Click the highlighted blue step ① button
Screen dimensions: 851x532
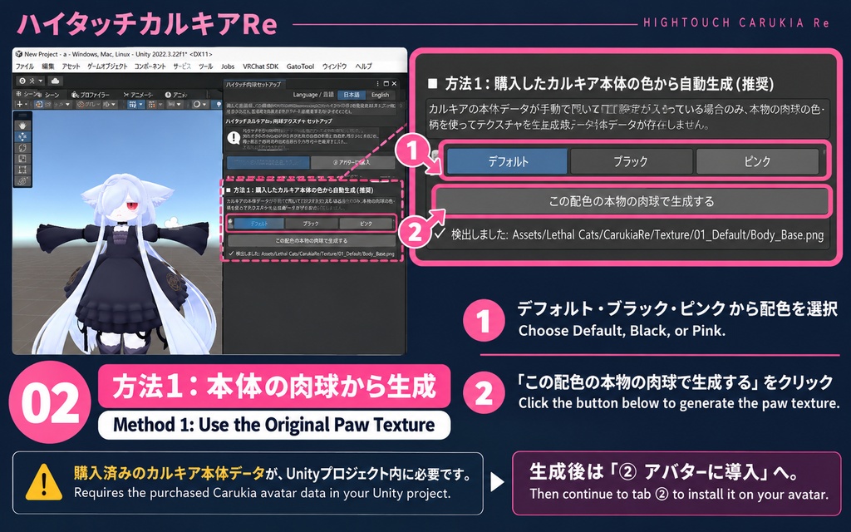268,163
